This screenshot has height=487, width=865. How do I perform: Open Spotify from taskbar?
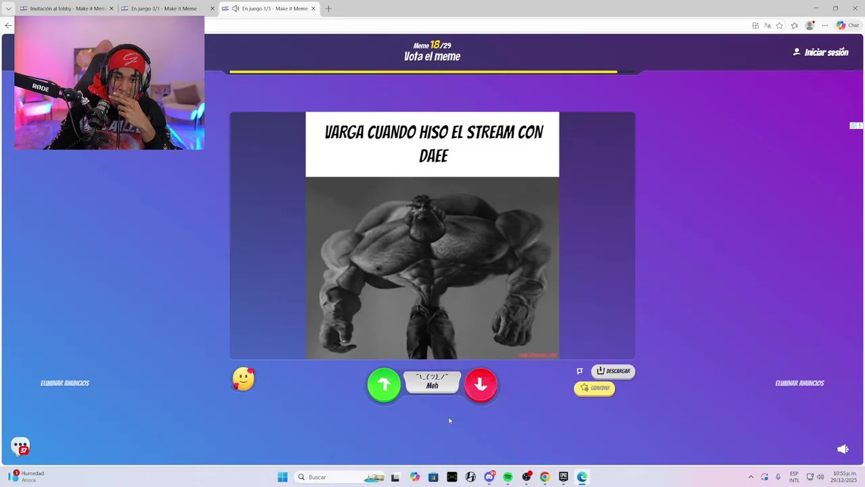click(508, 477)
